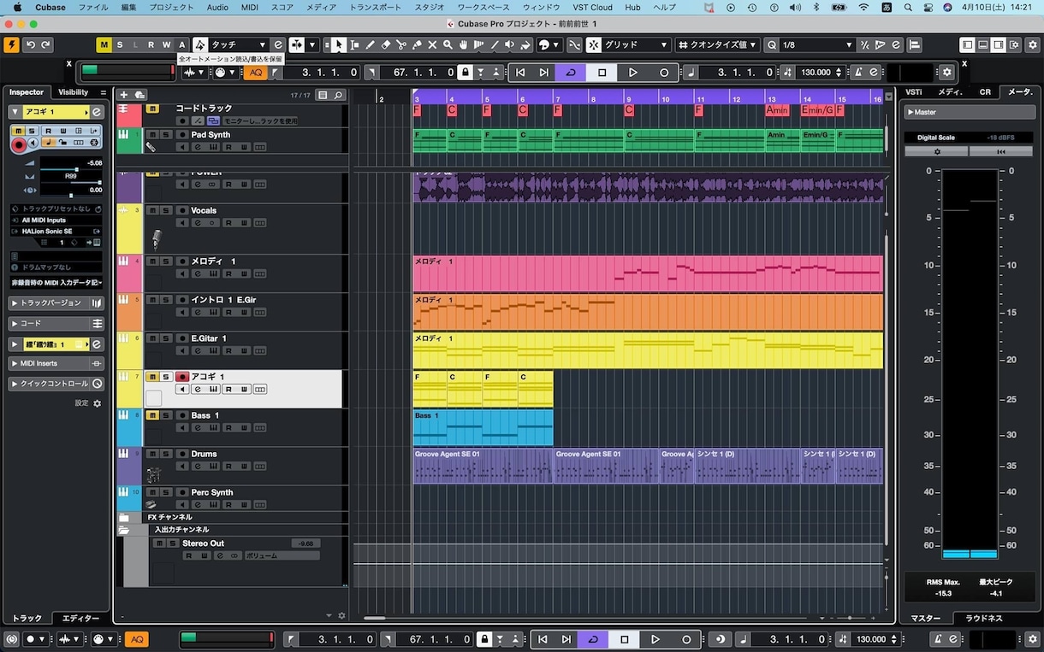Open the MIDI menu
Image resolution: width=1044 pixels, height=652 pixels.
coord(250,7)
